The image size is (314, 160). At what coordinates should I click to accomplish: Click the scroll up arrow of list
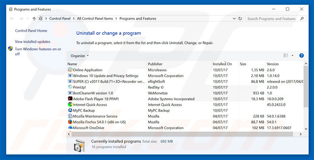[306, 64]
